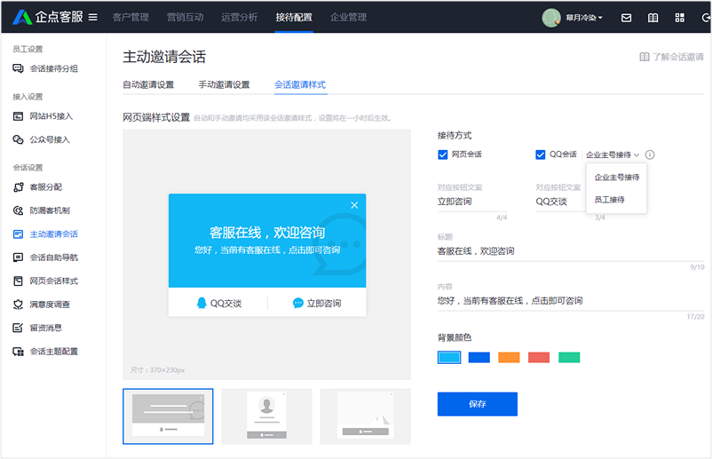
Task: Choose the green background color
Action: pyautogui.click(x=569, y=357)
